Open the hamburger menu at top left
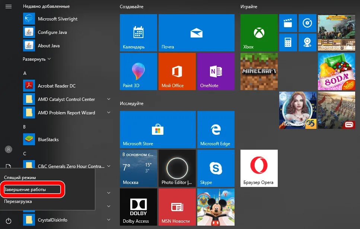This screenshot has width=360, height=229. tap(9, 6)
